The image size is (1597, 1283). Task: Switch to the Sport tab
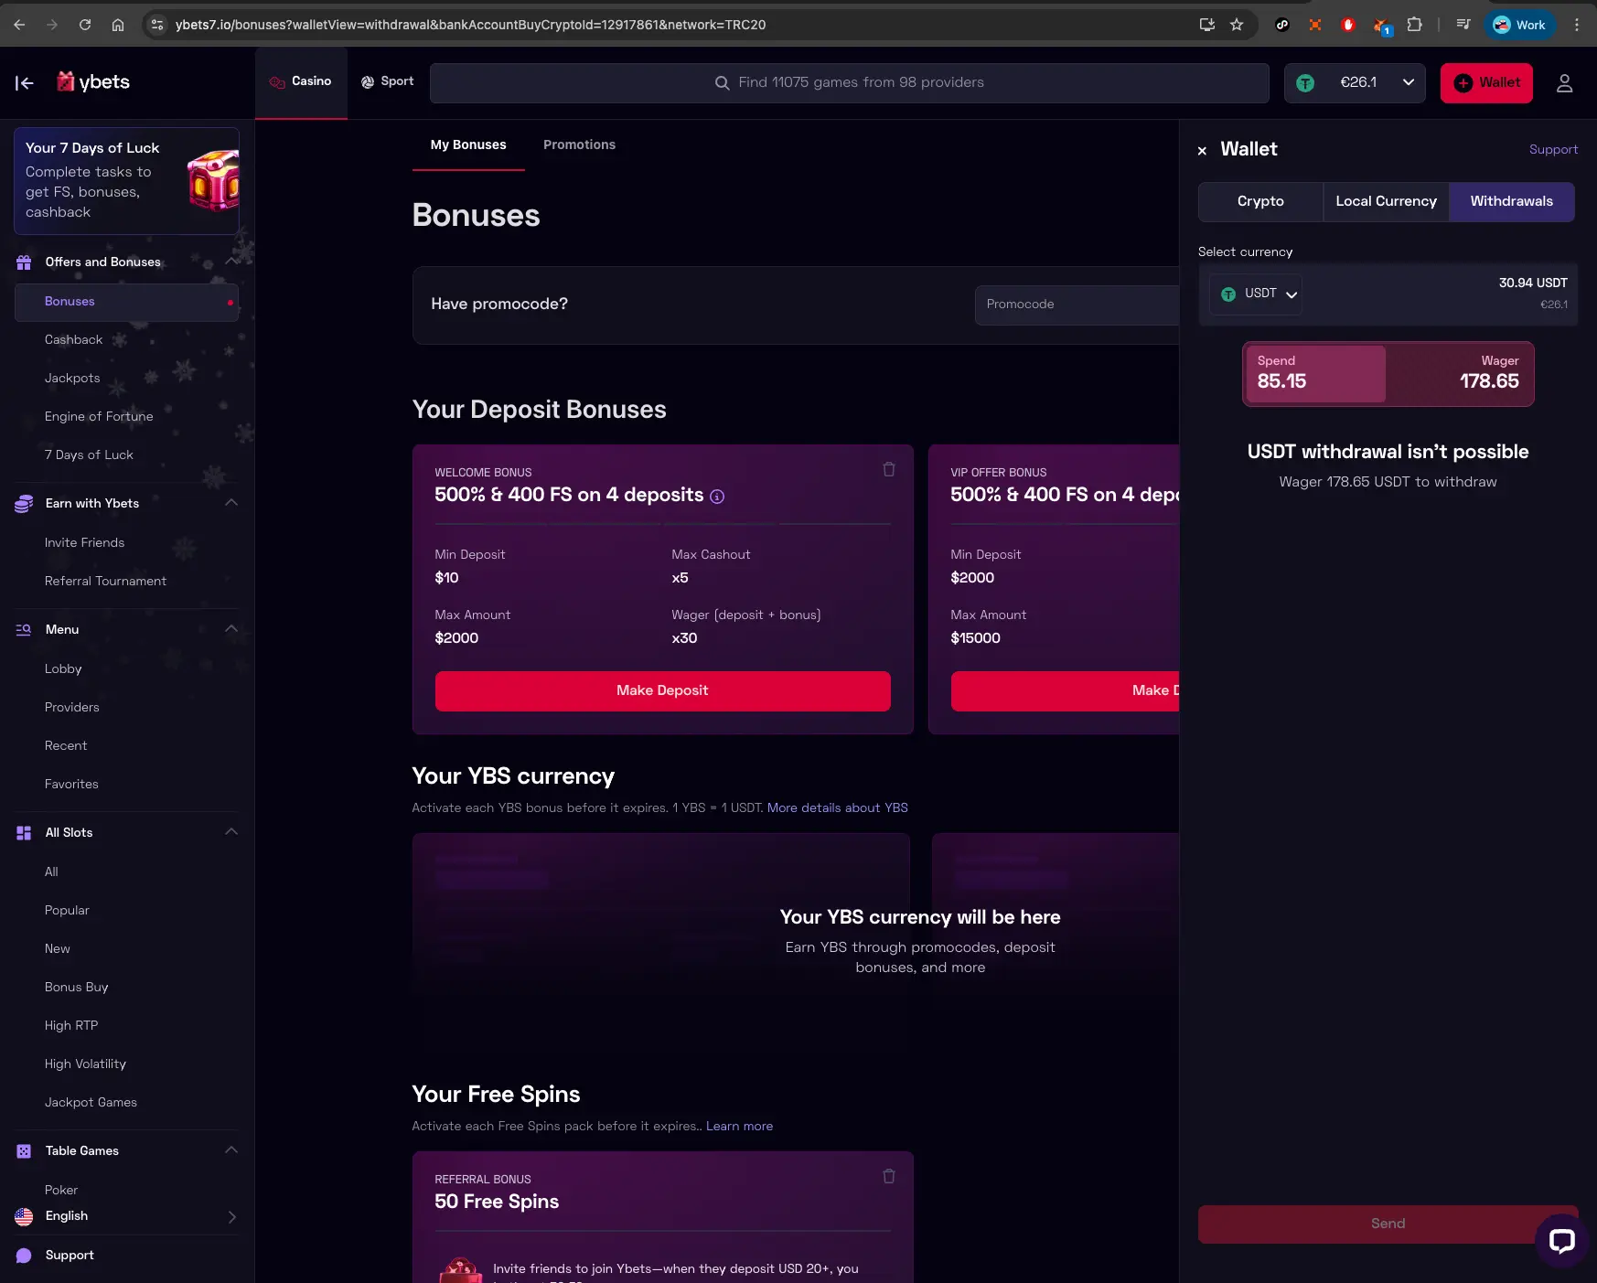click(388, 82)
